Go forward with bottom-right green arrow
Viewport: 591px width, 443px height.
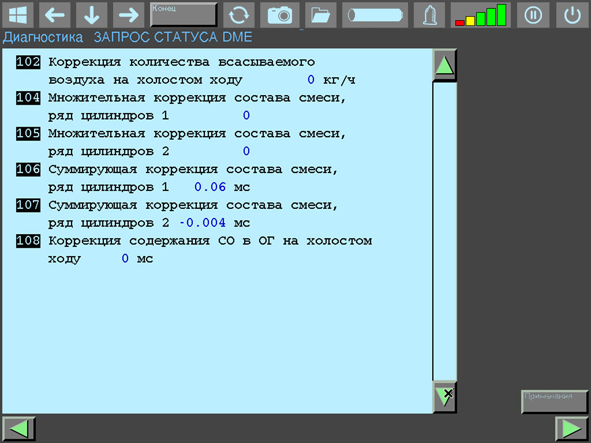click(x=571, y=429)
